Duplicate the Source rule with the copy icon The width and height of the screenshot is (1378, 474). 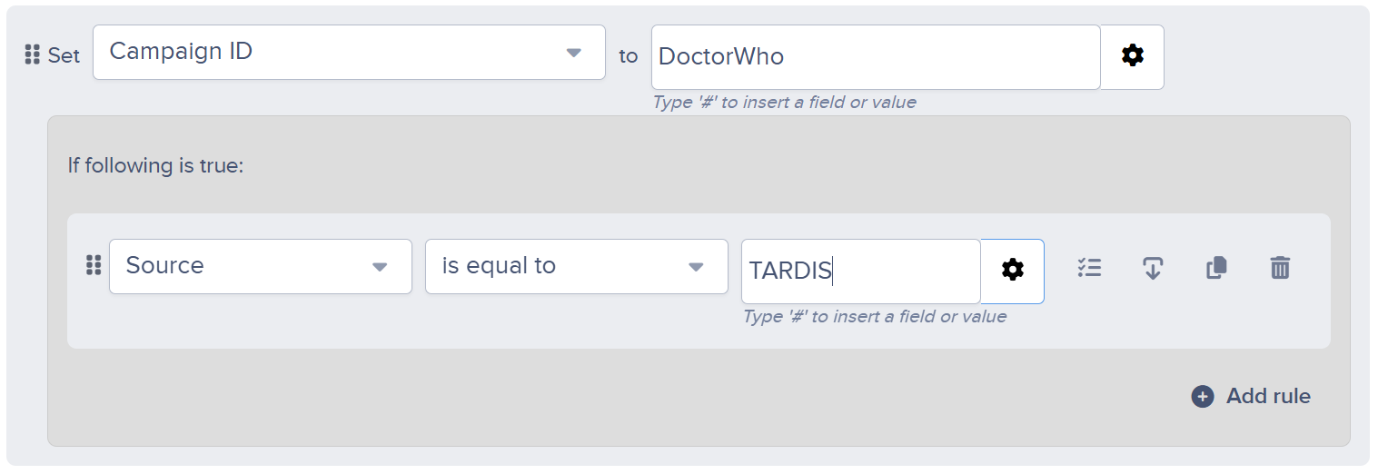click(1216, 268)
